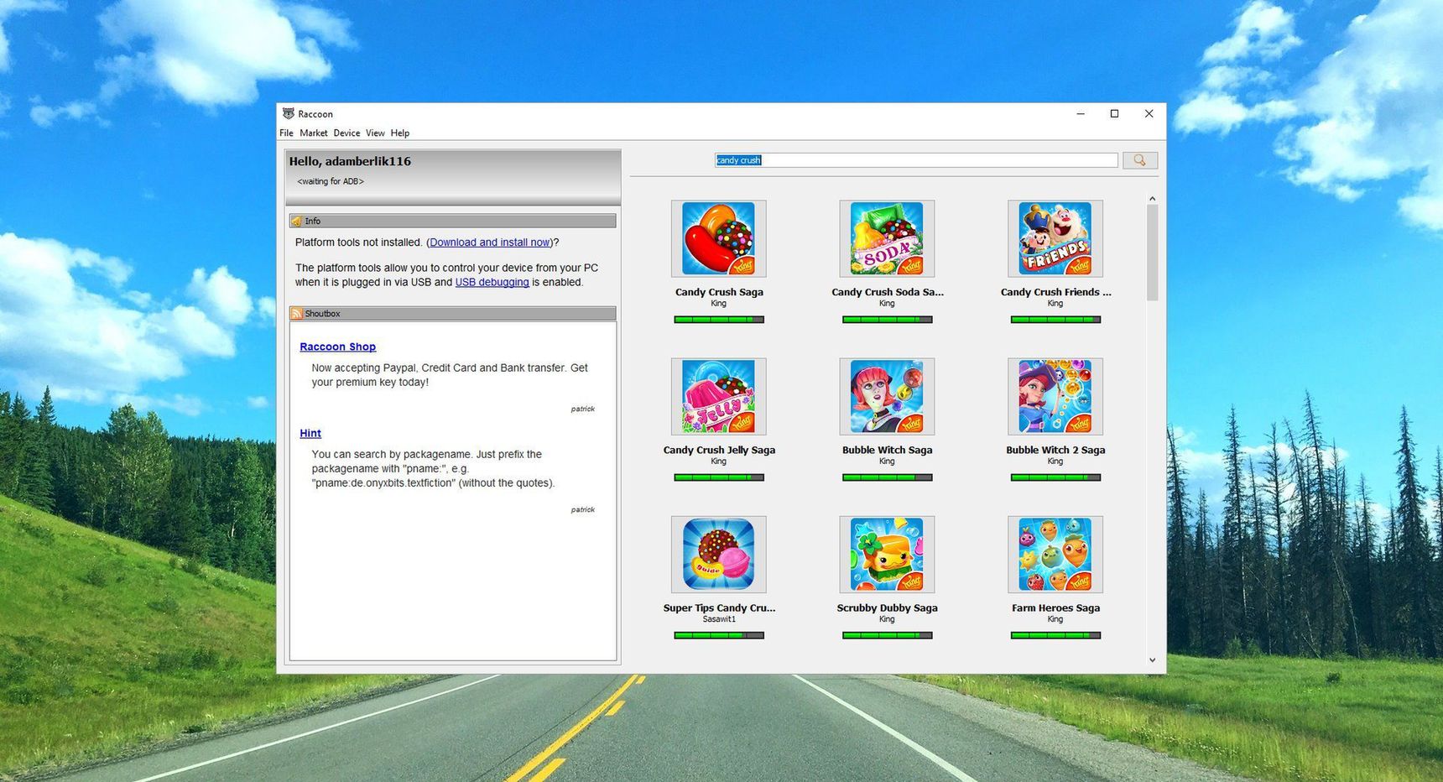Open the Help menu

pyautogui.click(x=400, y=133)
